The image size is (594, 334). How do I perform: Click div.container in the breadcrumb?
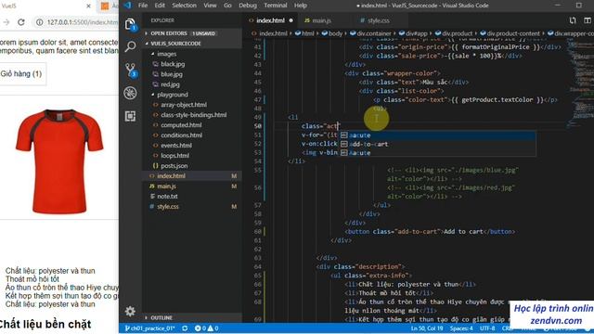click(373, 33)
